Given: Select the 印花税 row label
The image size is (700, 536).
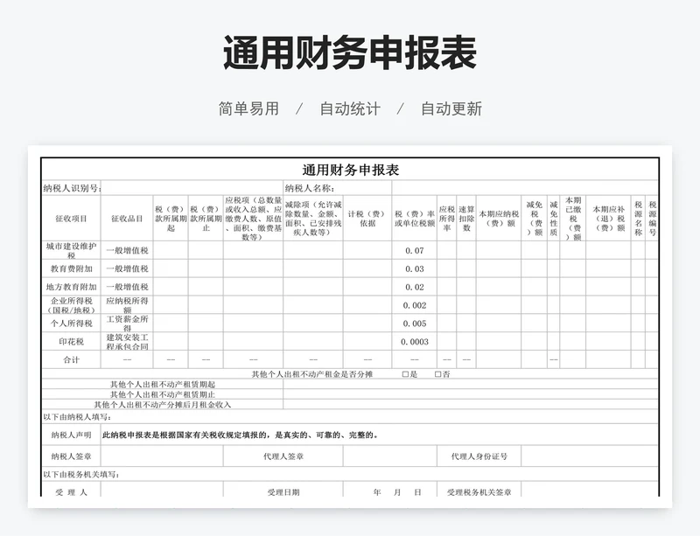Looking at the screenshot, I should (72, 341).
